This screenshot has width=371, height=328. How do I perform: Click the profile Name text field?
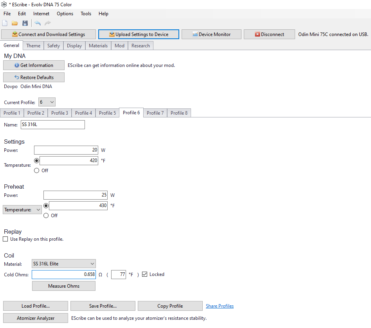pos(52,125)
